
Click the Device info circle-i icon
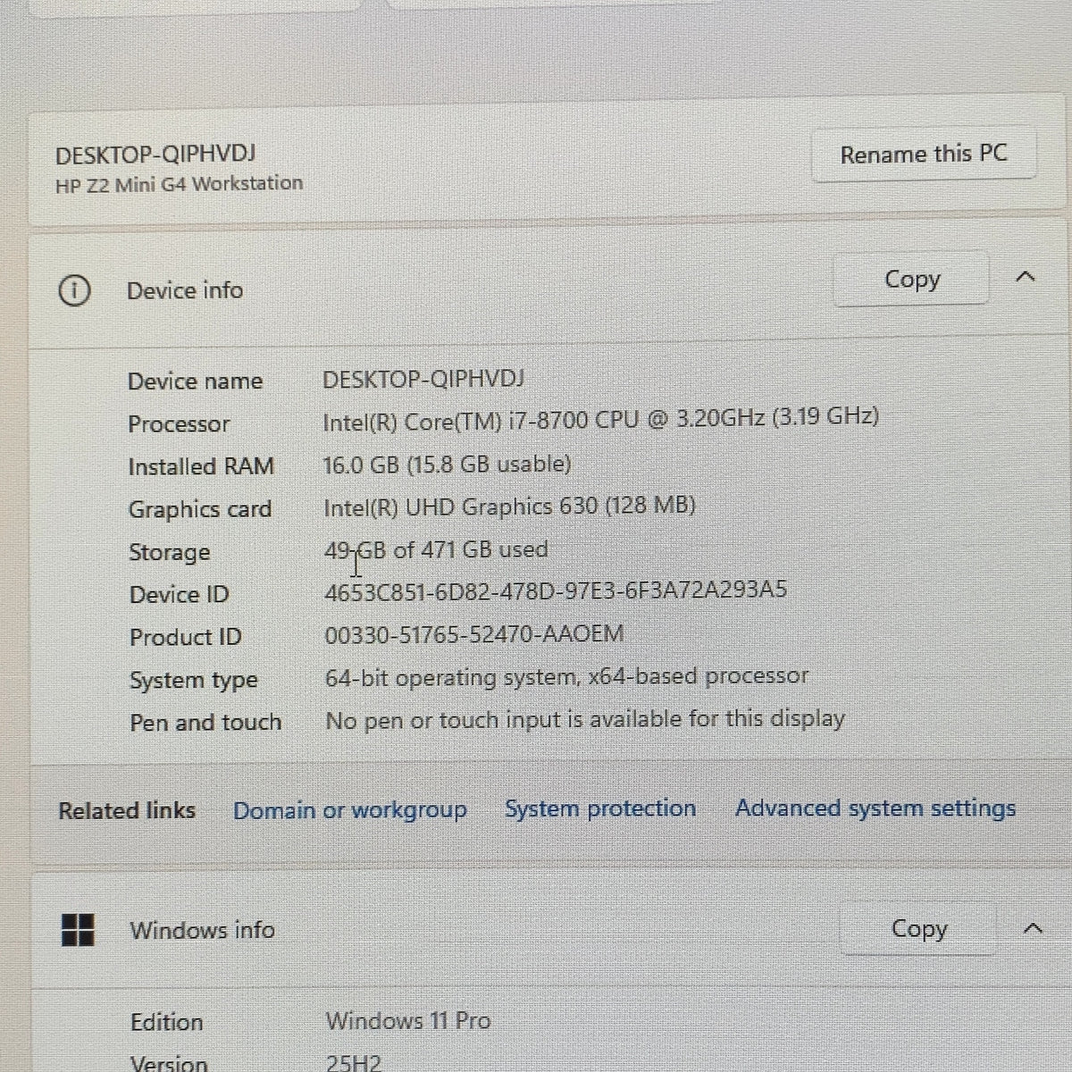click(x=74, y=290)
